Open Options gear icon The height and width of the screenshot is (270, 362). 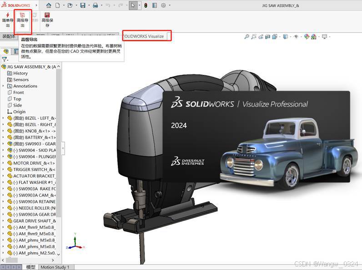tap(163, 5)
